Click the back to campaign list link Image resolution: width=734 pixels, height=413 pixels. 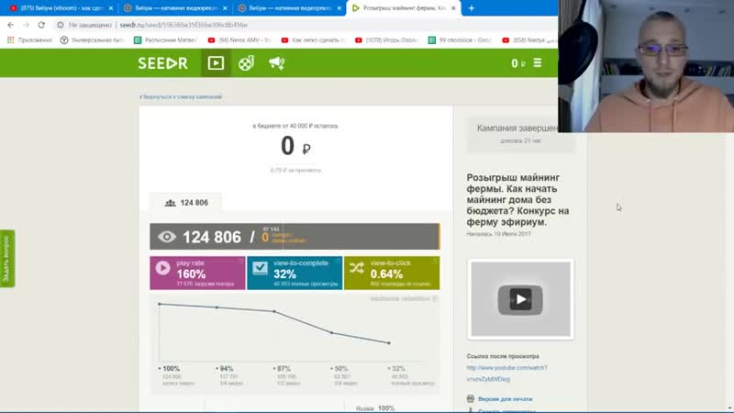point(181,97)
